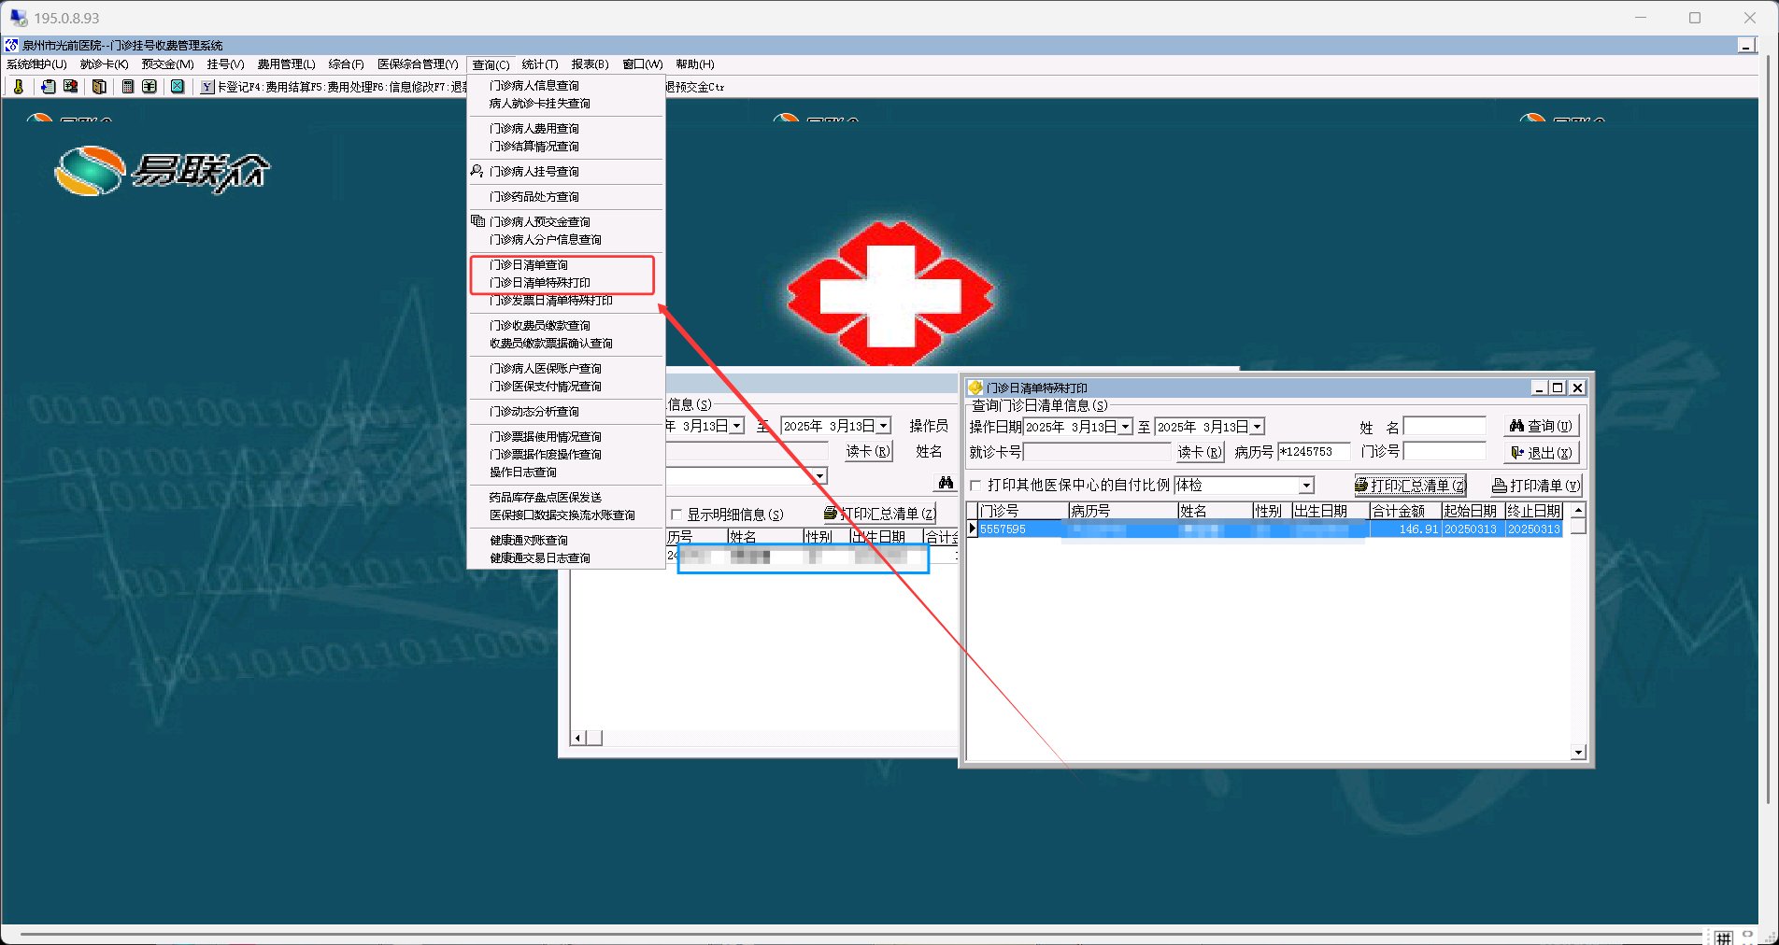Click the 起始日期 column header

coord(1472,512)
